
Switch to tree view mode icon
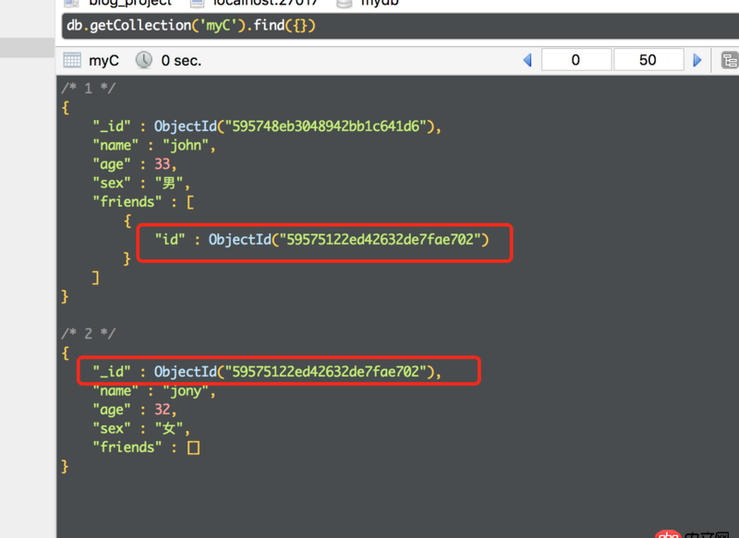pyautogui.click(x=729, y=60)
